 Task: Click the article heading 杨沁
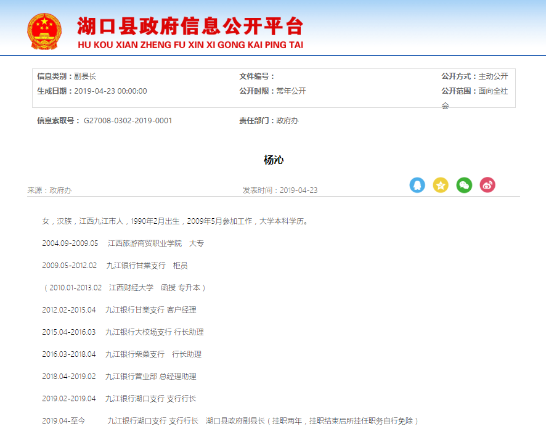click(x=274, y=160)
